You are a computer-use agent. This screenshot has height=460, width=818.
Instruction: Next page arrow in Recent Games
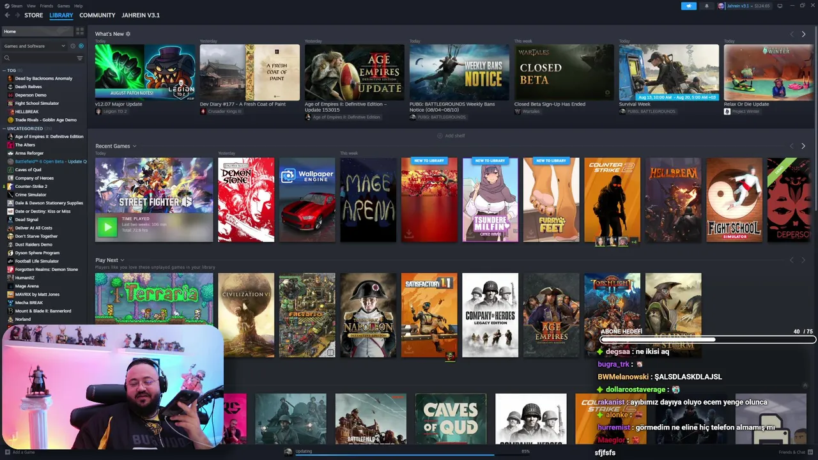(803, 146)
